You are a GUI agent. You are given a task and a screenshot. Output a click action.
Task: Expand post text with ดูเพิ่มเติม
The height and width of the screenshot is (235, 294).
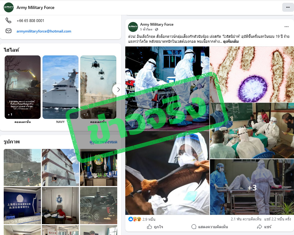point(231,41)
